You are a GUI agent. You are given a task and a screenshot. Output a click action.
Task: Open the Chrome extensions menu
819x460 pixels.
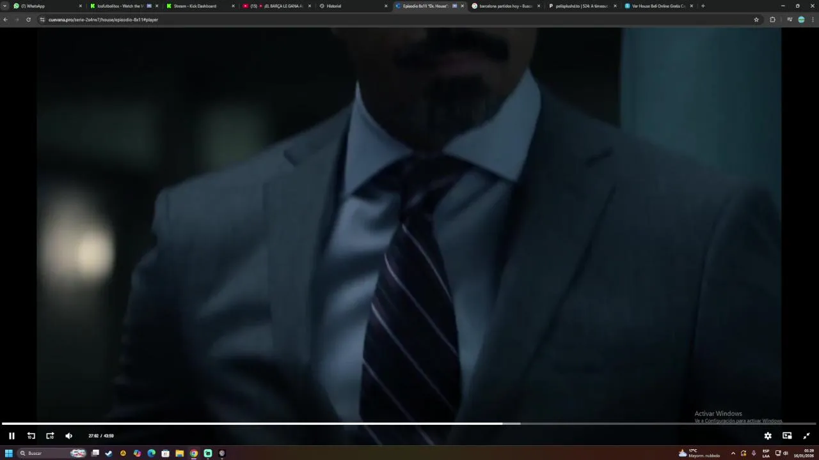pos(772,20)
